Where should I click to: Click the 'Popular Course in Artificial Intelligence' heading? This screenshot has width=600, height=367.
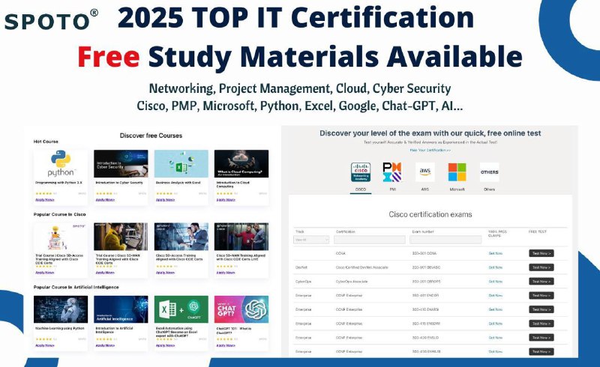pyautogui.click(x=76, y=287)
